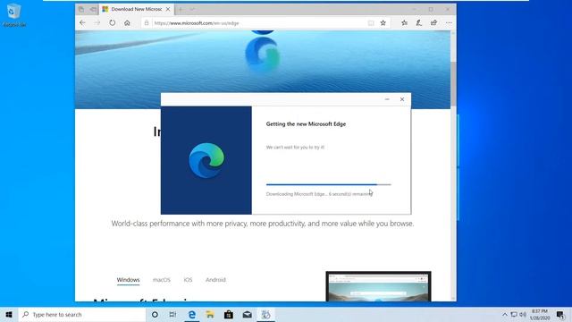Close the Edge installer dialog
The height and width of the screenshot is (322, 572).
click(x=402, y=99)
